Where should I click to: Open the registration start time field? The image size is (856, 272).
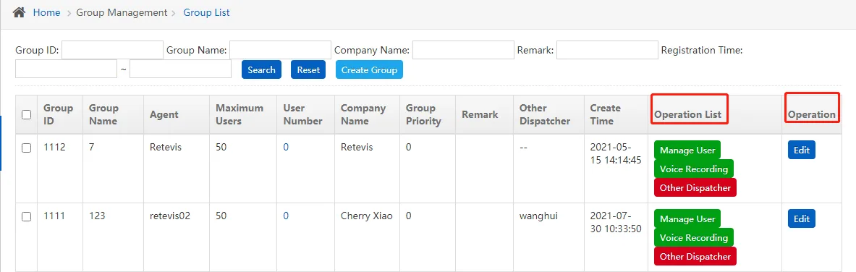coord(66,69)
